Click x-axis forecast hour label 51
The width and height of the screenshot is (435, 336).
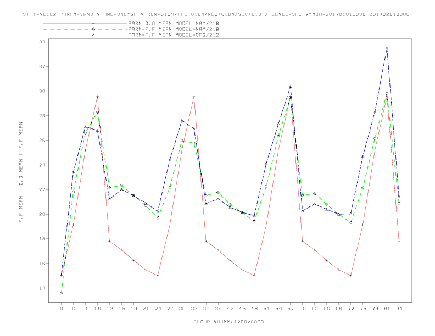pyautogui.click(x=266, y=309)
